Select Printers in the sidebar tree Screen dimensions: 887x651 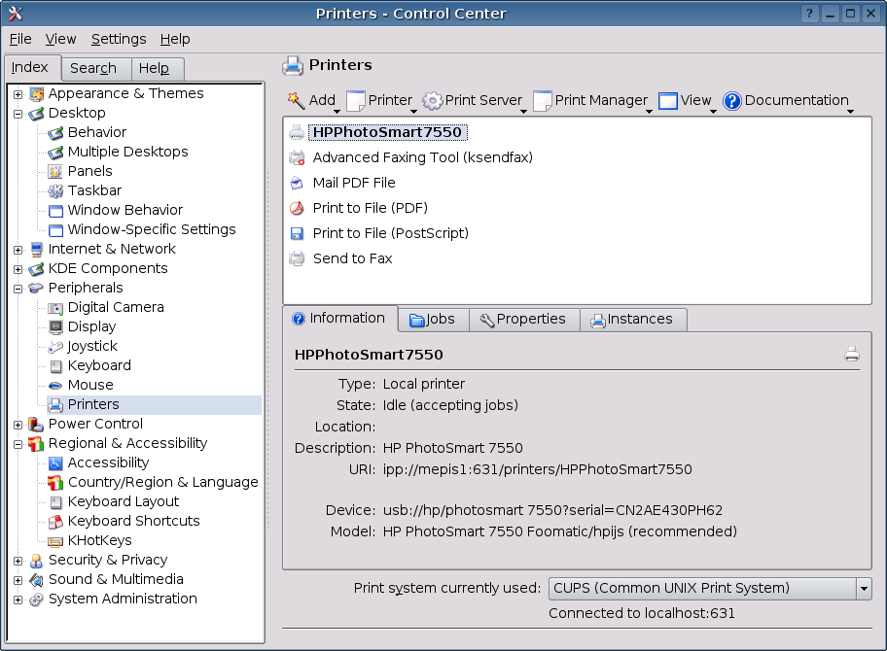tap(93, 404)
